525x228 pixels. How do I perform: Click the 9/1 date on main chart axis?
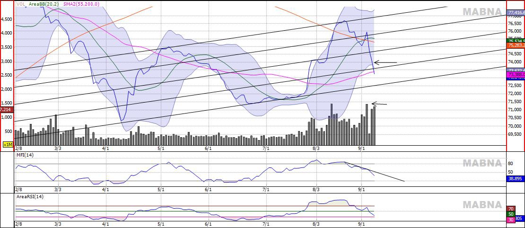click(362, 148)
